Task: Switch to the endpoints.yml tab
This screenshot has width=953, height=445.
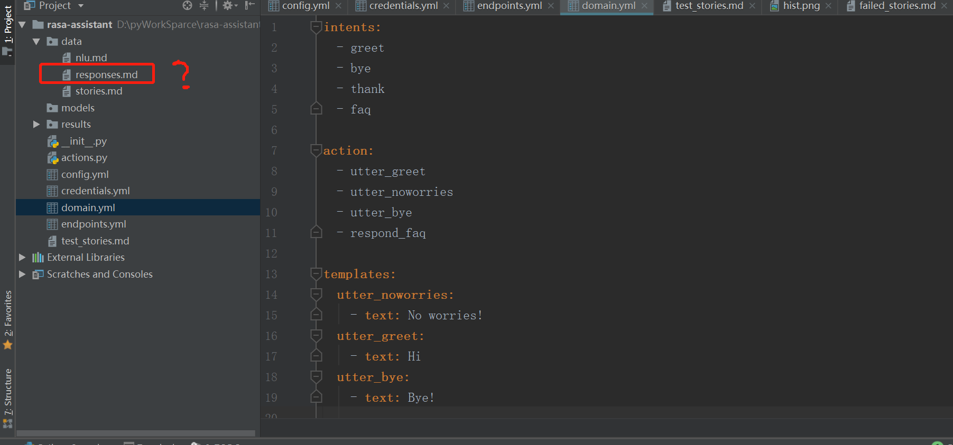Action: (508, 6)
